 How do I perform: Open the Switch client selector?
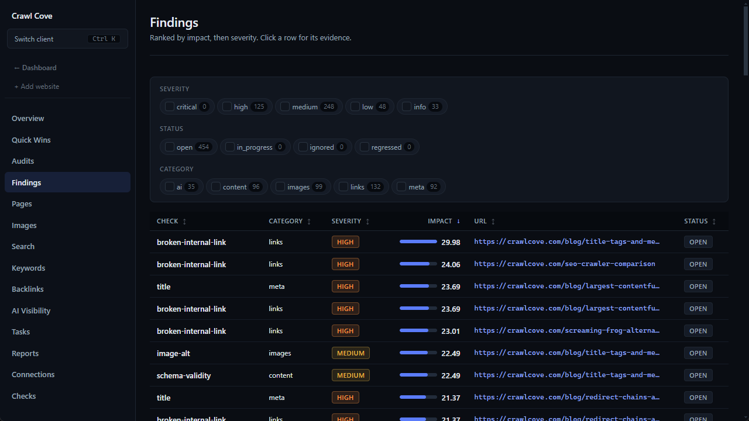coord(67,39)
